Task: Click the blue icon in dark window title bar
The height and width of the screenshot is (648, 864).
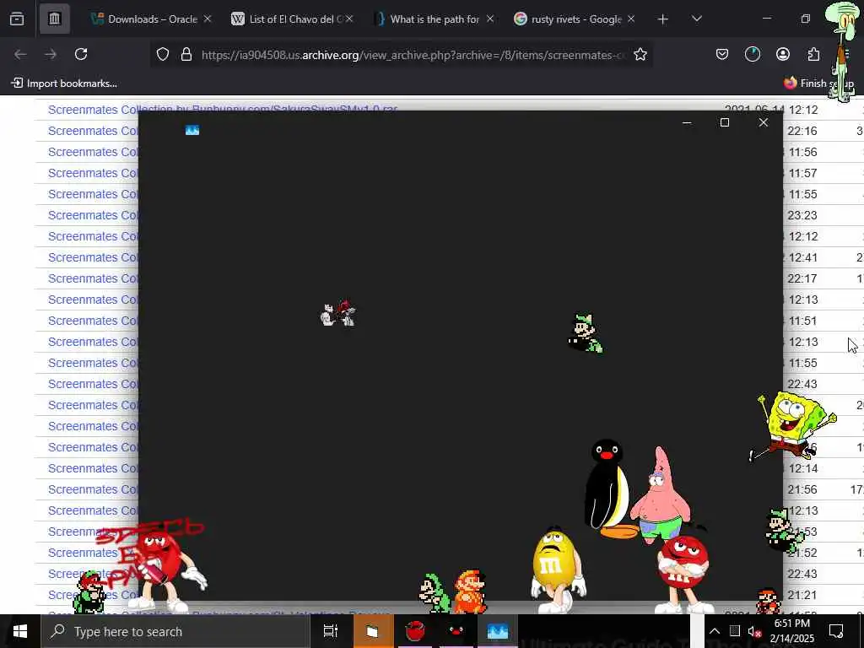Action: pyautogui.click(x=192, y=130)
